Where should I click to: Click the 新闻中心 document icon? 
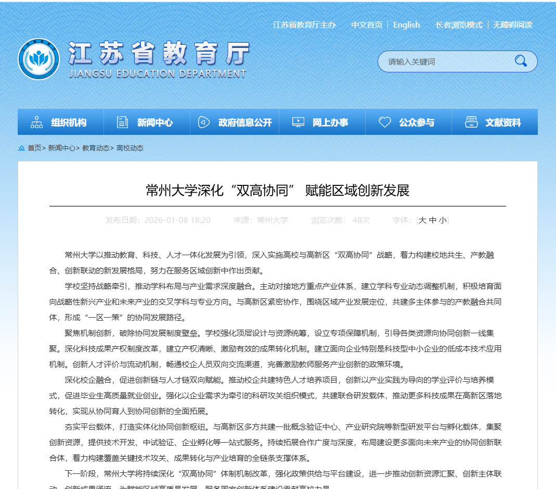point(123,122)
